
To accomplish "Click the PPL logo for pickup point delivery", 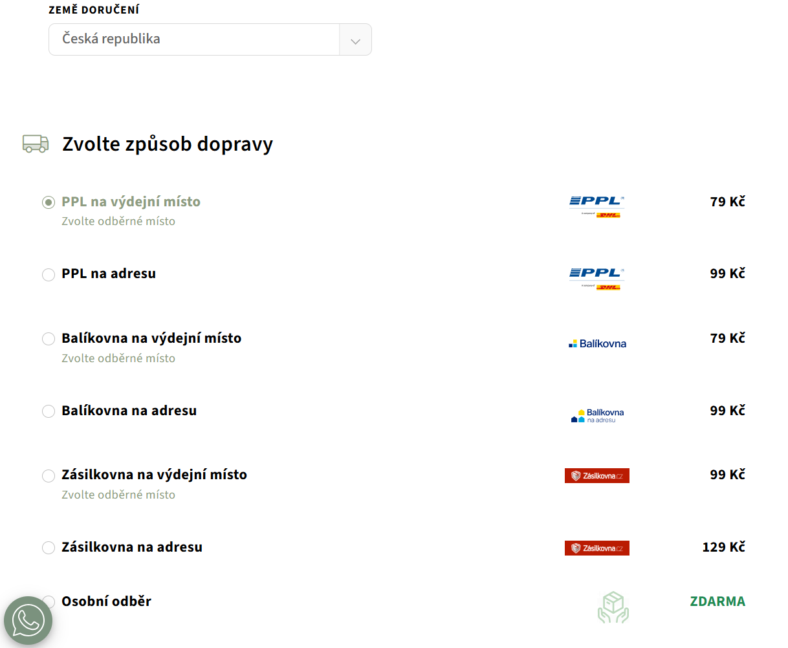I will (596, 207).
